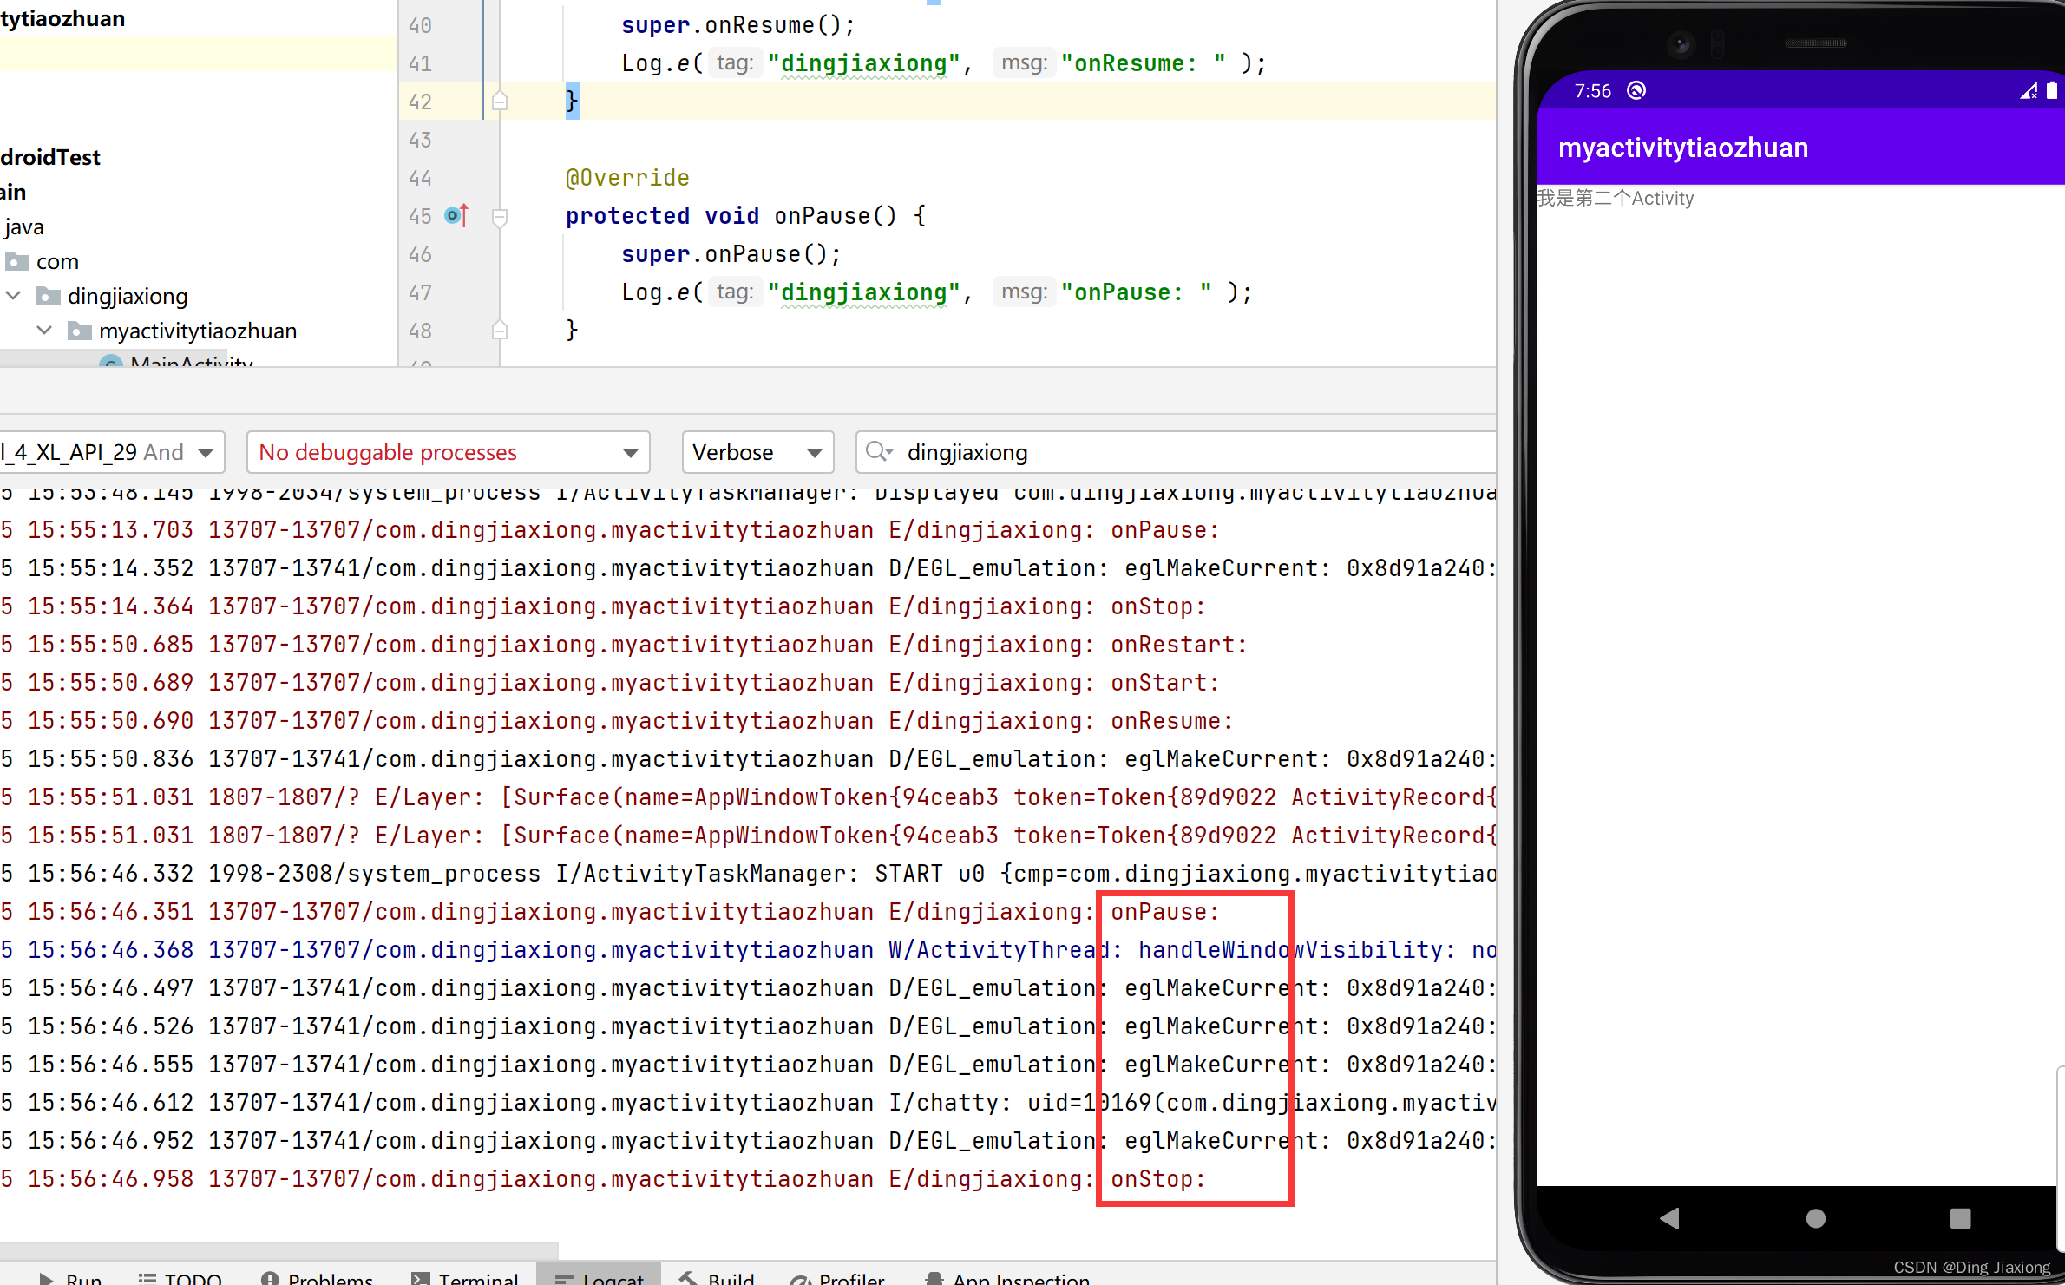This screenshot has width=2065, height=1285.
Task: Click the myactivitytiaozhuan package folder
Action: point(182,331)
